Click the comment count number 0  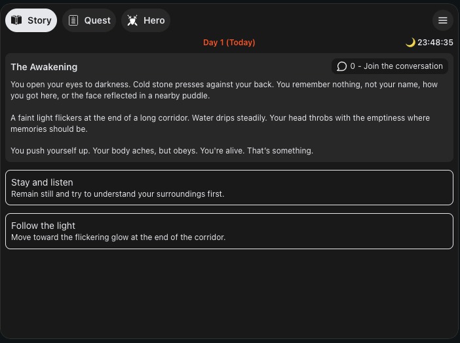point(353,66)
